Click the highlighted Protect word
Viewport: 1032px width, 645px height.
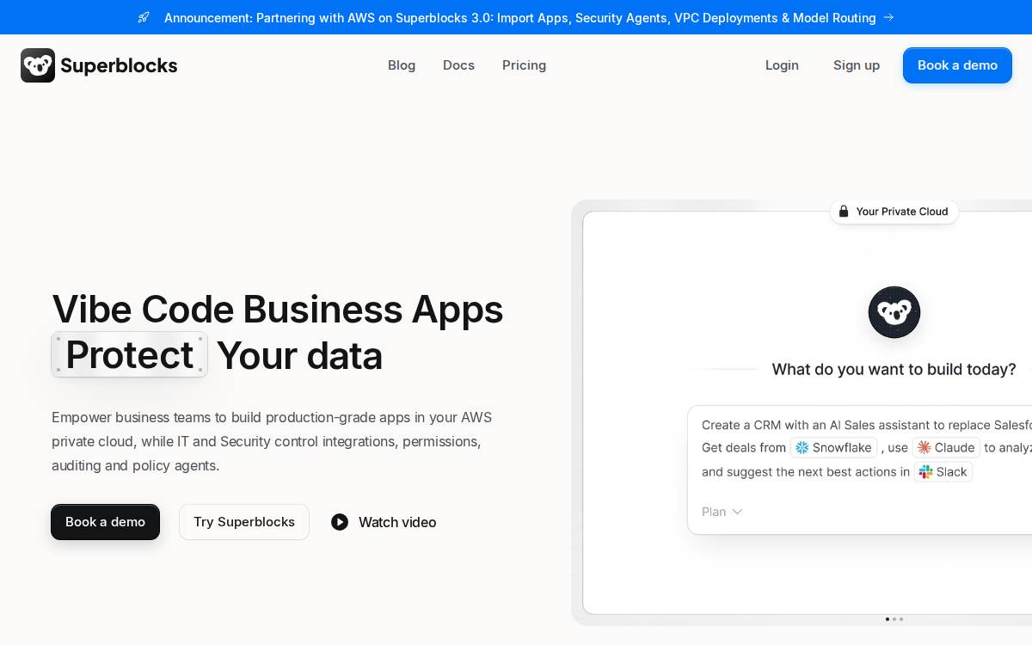[x=129, y=354]
